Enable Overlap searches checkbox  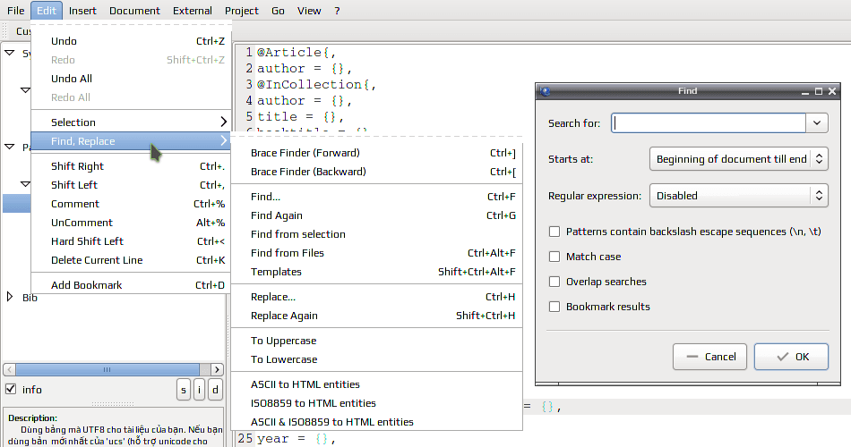[554, 282]
